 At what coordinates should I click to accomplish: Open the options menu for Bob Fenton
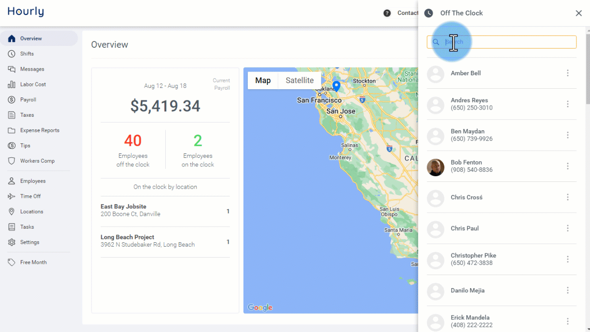[568, 166]
